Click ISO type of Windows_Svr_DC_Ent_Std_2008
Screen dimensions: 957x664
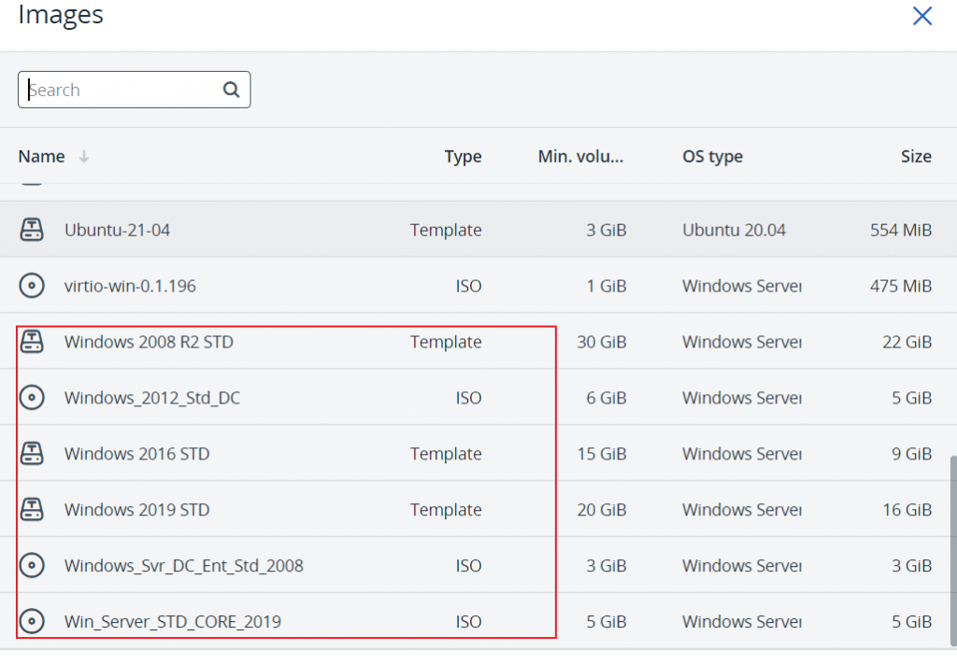click(x=469, y=566)
